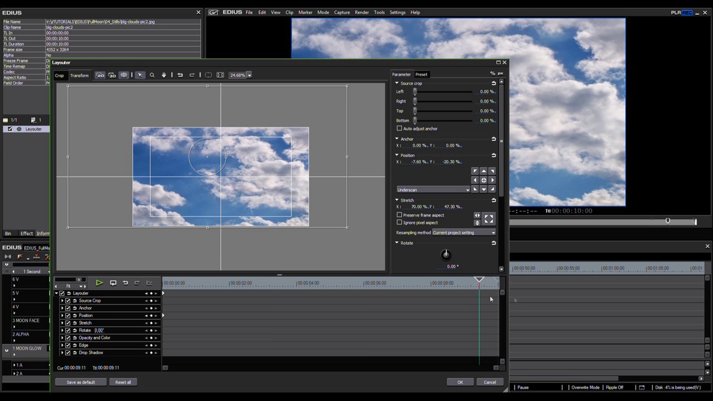Click the fit-to-view icon beside zoom percentage
713x401 pixels.
[220, 75]
